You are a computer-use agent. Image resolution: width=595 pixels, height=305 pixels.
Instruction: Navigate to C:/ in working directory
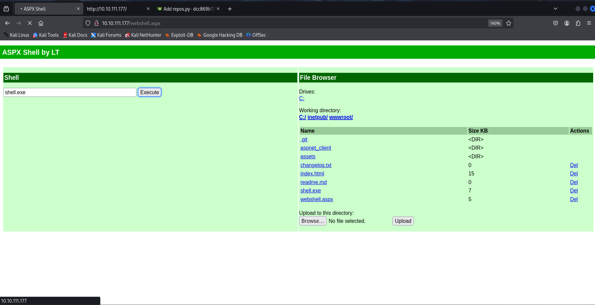click(302, 117)
